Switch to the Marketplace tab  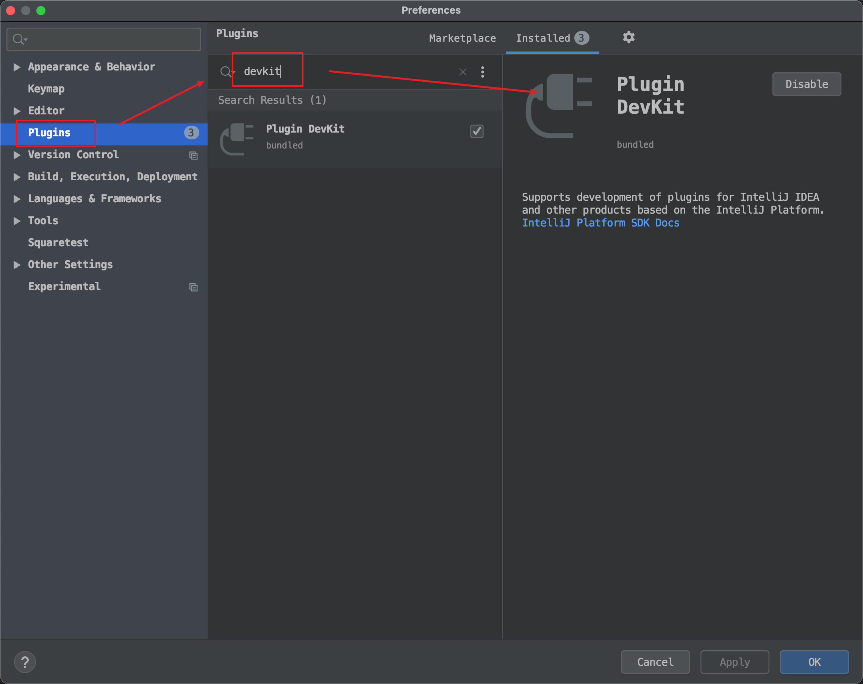pos(462,38)
